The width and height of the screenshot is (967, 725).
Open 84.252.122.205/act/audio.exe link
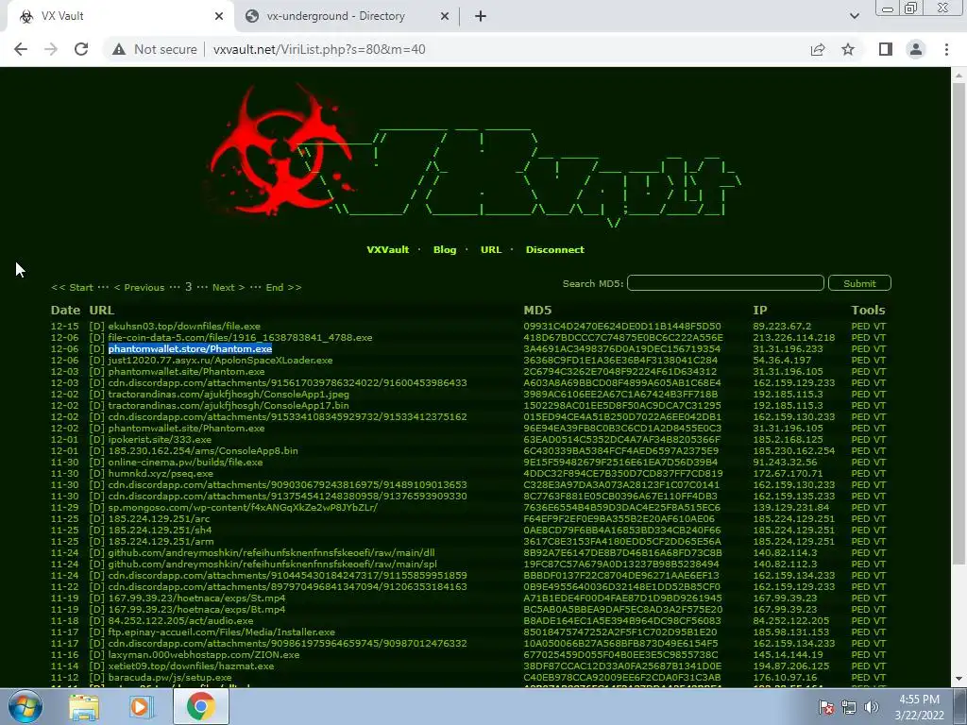pyautogui.click(x=180, y=621)
